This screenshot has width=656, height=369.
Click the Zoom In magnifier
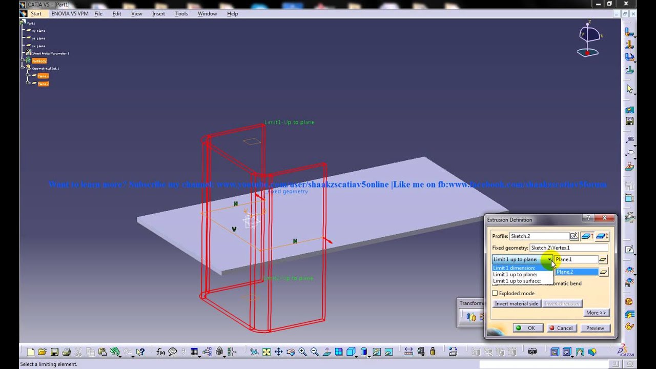[x=303, y=352]
